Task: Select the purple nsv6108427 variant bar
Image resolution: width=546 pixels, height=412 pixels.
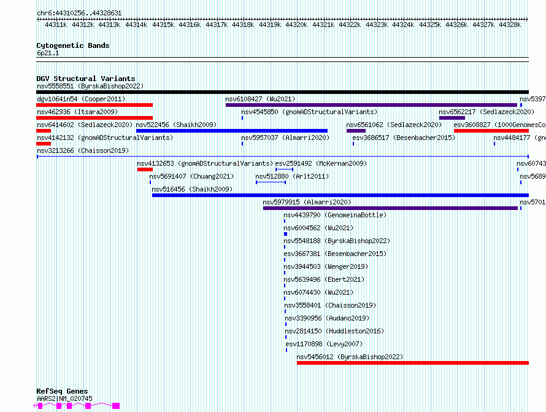Action: [372, 105]
